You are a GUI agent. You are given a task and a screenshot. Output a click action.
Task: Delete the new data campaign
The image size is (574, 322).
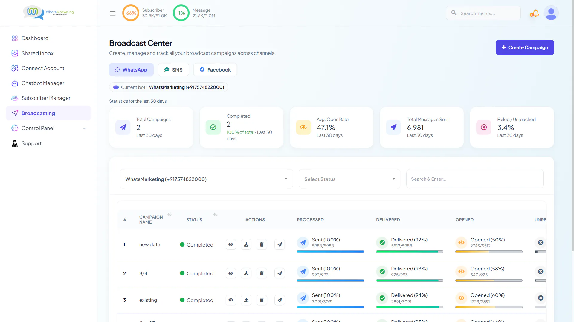click(x=262, y=244)
